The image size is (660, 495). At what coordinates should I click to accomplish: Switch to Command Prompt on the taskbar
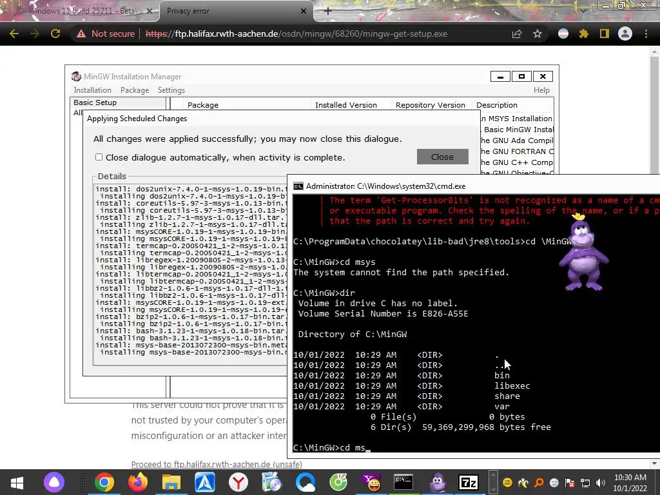403,482
